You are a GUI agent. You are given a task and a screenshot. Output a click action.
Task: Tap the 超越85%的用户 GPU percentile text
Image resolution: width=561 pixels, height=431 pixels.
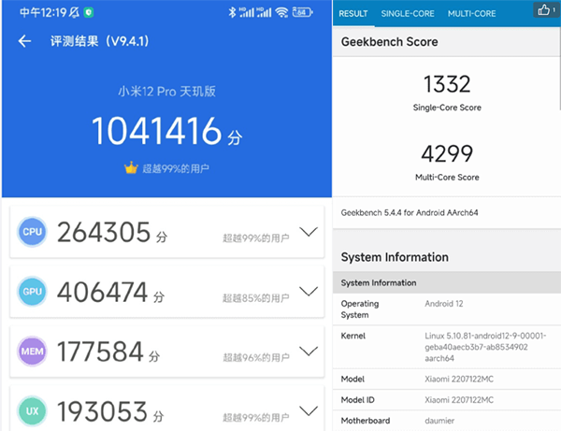[256, 298]
